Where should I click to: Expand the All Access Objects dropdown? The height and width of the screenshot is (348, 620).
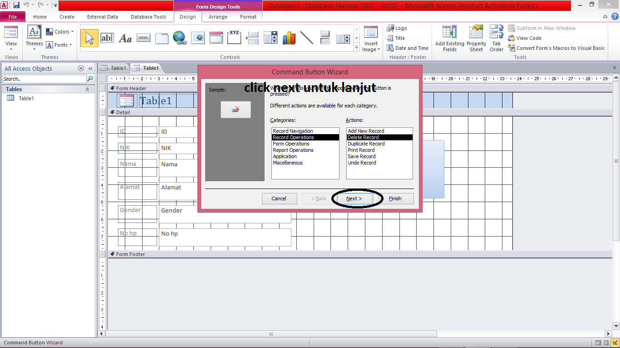point(81,68)
